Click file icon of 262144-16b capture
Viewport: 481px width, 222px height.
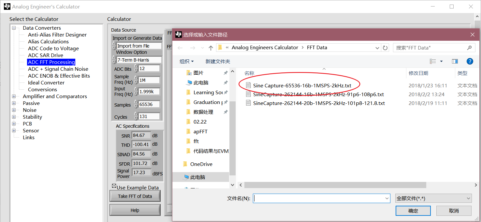248,94
